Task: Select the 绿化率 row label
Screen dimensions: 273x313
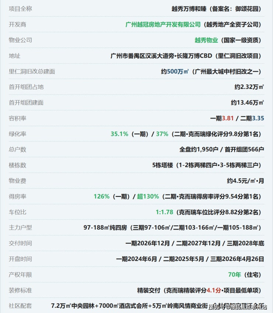Action: (17, 134)
